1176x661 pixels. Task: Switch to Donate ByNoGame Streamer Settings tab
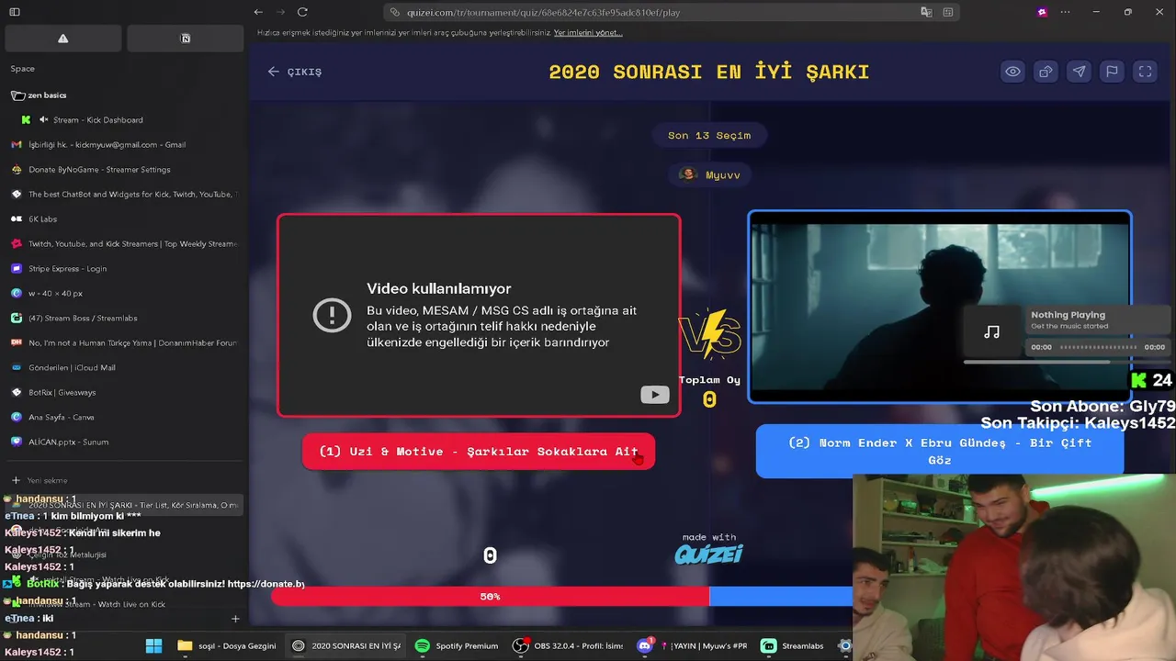[x=124, y=170]
